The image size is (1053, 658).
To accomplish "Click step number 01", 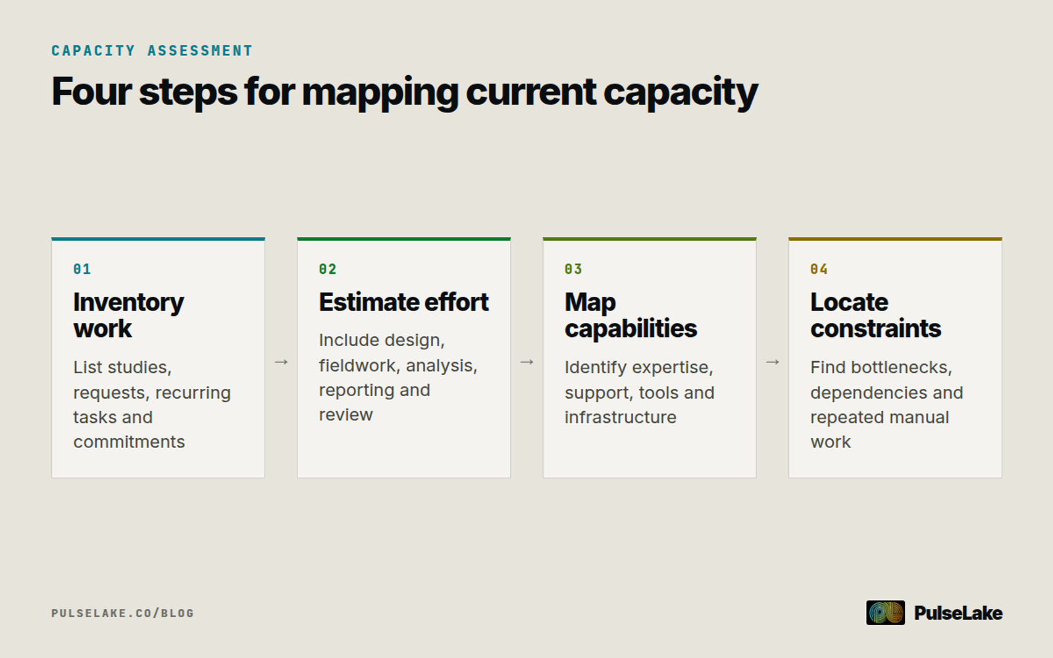I will pos(82,269).
